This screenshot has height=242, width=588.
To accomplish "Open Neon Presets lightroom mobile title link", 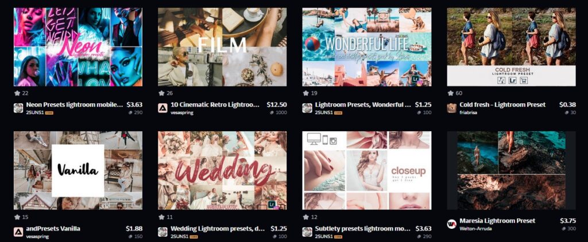I will (75, 105).
